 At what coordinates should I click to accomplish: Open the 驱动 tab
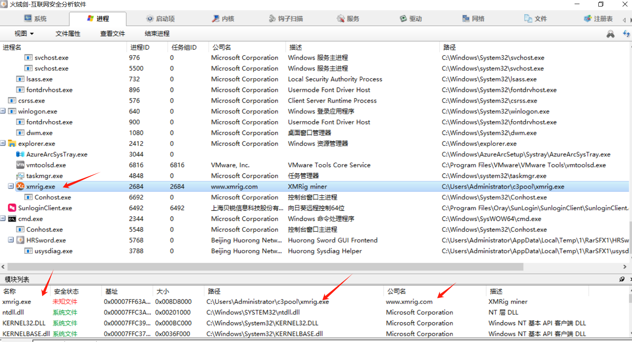tap(411, 18)
